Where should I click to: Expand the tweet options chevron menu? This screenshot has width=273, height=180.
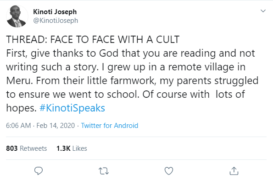coord(263,11)
